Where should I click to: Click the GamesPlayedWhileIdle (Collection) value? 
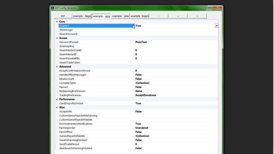click(x=142, y=136)
